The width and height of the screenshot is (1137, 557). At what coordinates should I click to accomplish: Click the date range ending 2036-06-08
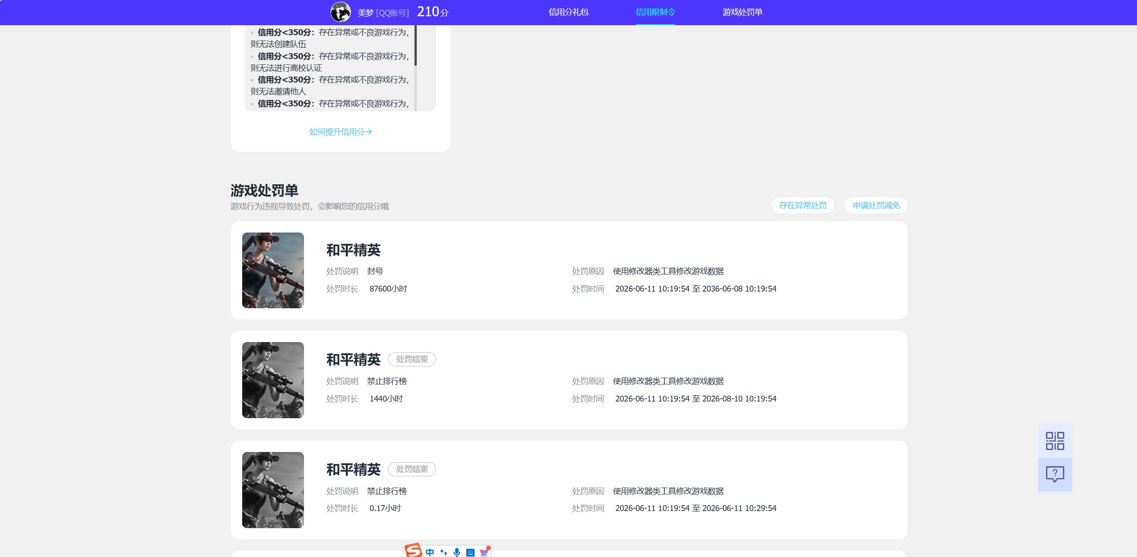point(695,289)
